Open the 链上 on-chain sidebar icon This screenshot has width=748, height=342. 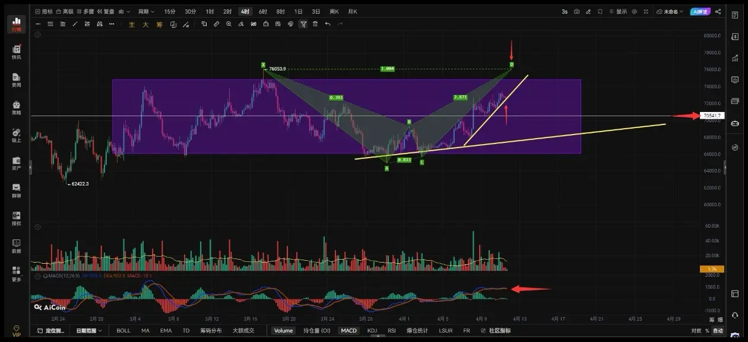tap(16, 135)
